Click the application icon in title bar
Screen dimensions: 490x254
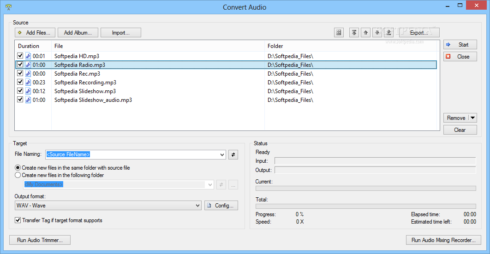[8, 7]
